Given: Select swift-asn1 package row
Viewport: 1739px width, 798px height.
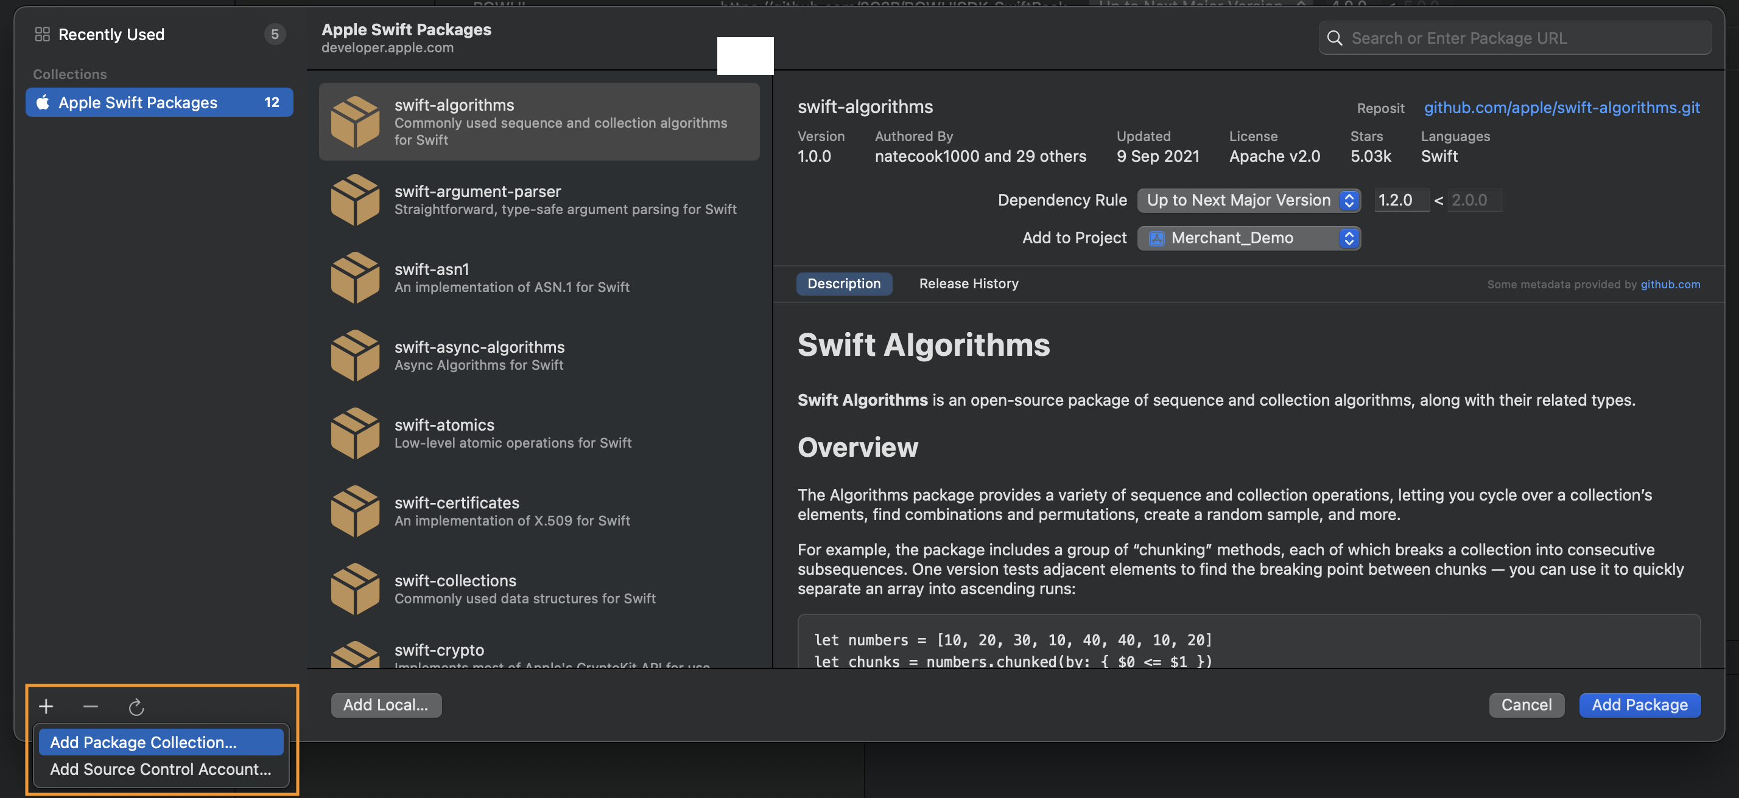Looking at the screenshot, I should tap(539, 277).
